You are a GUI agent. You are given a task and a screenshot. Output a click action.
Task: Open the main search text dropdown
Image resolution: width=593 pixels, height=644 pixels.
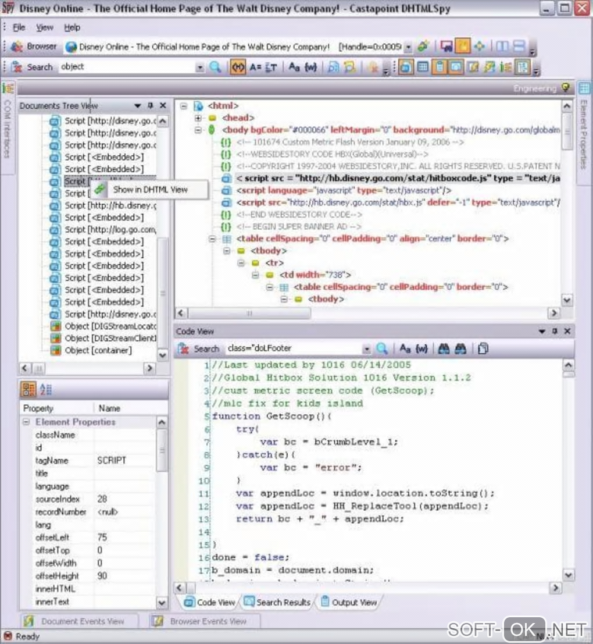(199, 67)
